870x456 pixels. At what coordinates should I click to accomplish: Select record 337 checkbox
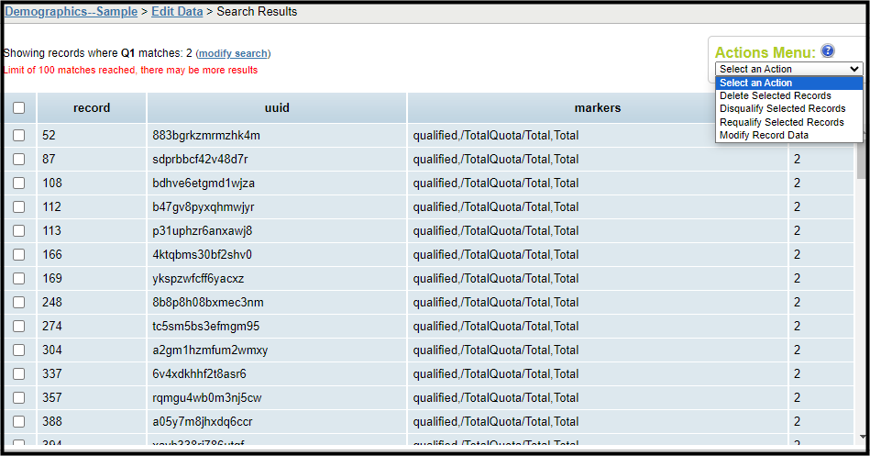(19, 373)
